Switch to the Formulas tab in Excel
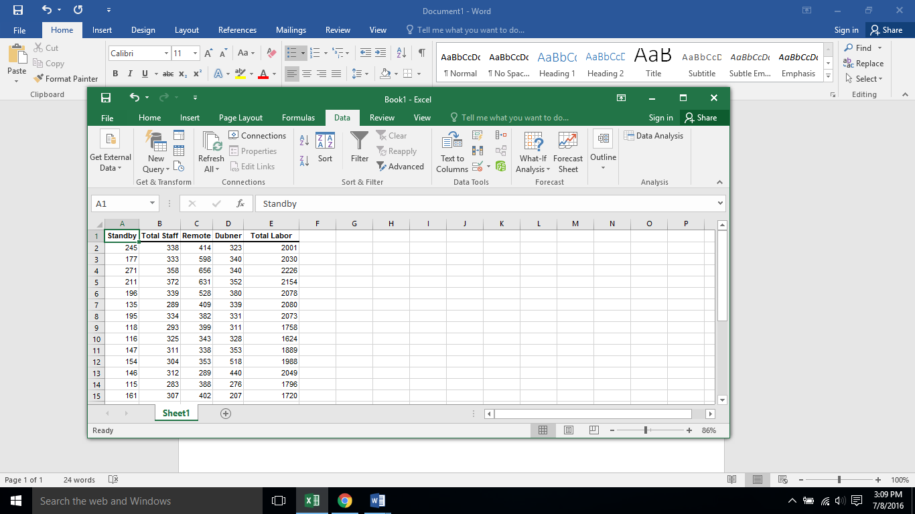The width and height of the screenshot is (915, 514). tap(298, 118)
